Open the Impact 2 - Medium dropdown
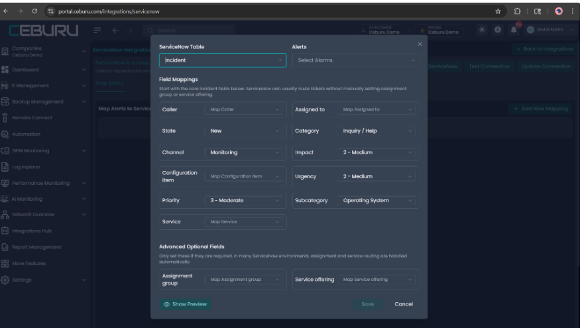 point(377,152)
